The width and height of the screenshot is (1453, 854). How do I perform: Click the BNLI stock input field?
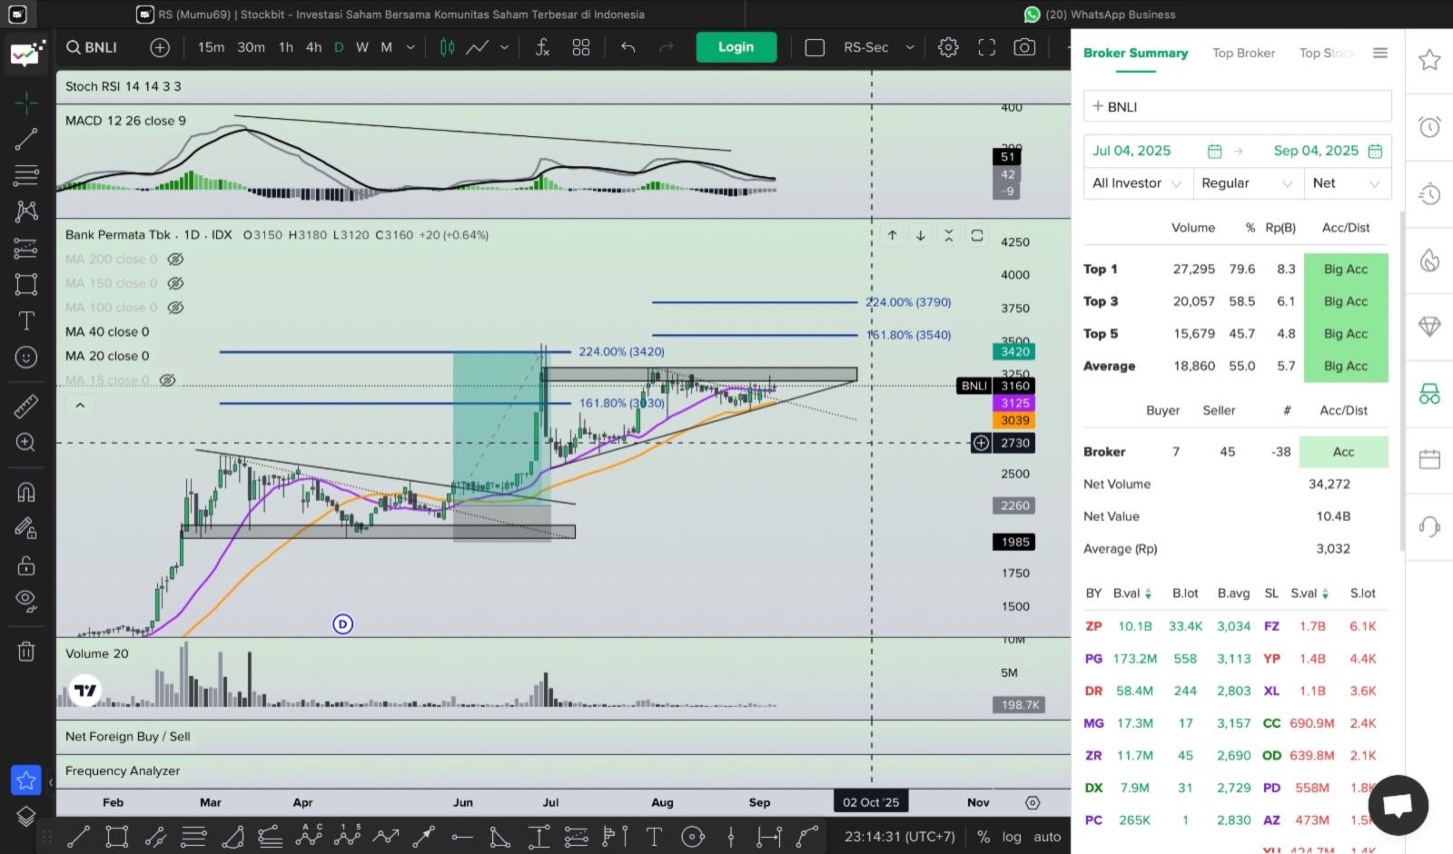coord(1237,106)
